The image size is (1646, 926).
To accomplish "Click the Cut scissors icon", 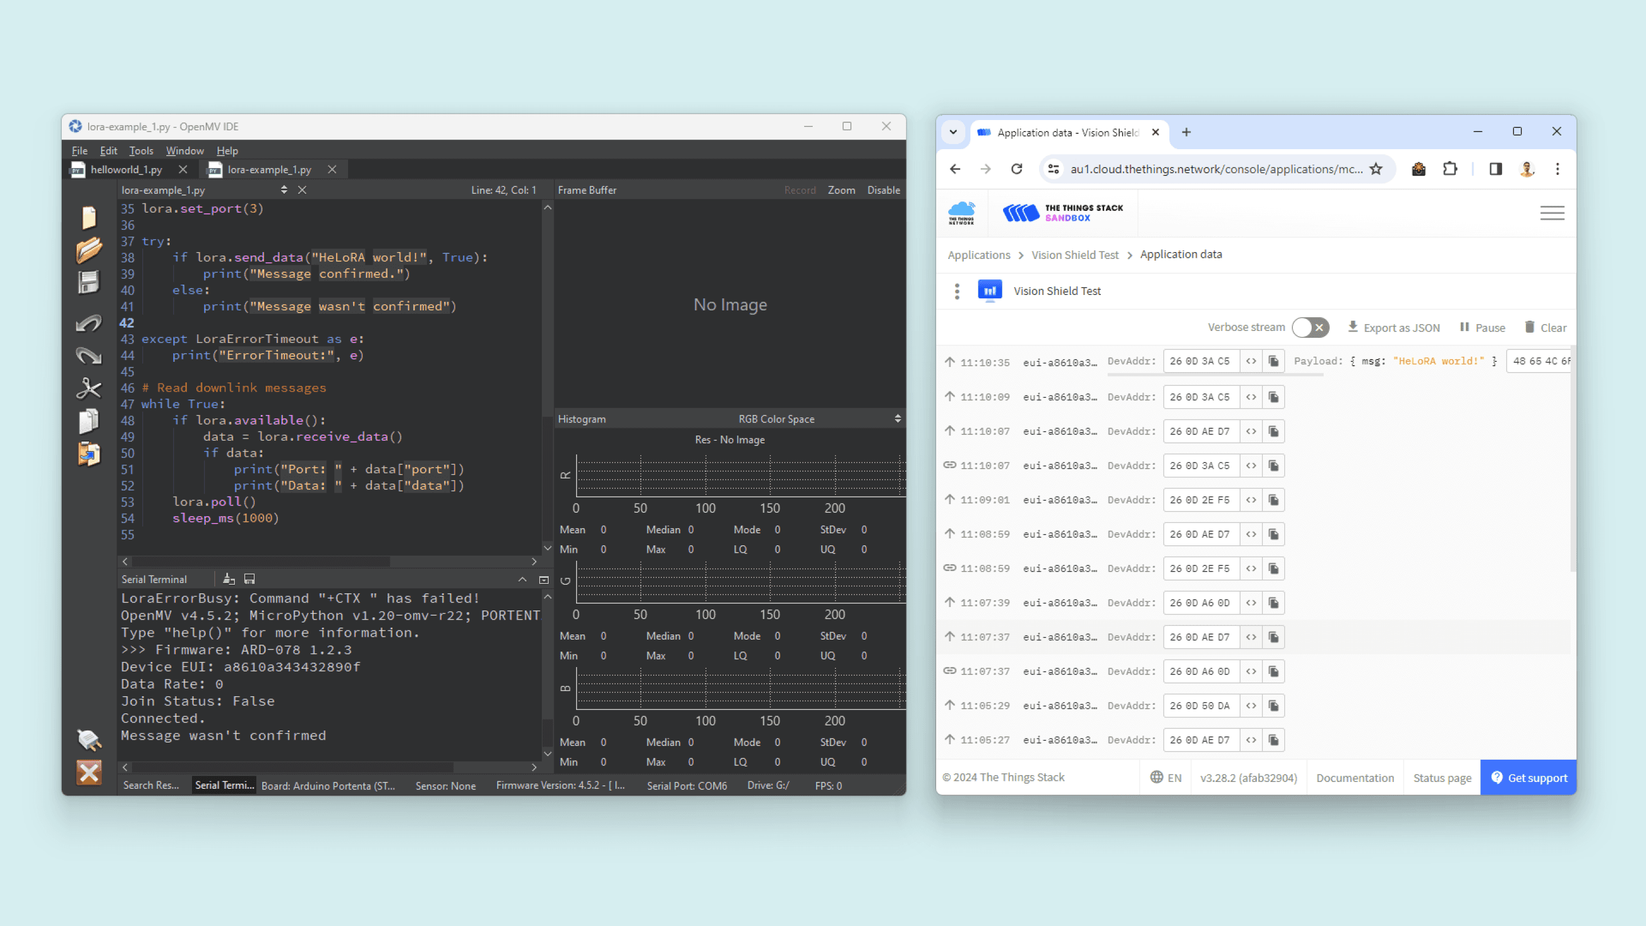I will 89,388.
